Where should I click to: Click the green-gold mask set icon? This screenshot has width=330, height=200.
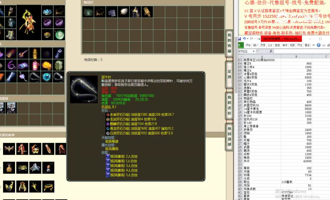[22, 167]
